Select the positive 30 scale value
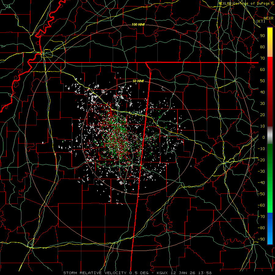The height and width of the screenshot is (275, 275). pos(262,104)
